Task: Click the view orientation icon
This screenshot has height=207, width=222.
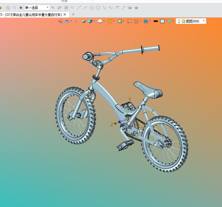Action: click(67, 21)
